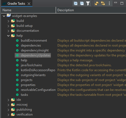The image size is (126, 118).
Task: Select the buildEnvironment task
Action: click(x=34, y=41)
